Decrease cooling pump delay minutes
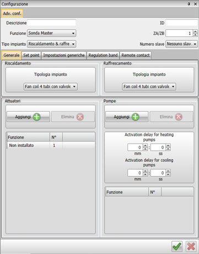 (x=145, y=174)
